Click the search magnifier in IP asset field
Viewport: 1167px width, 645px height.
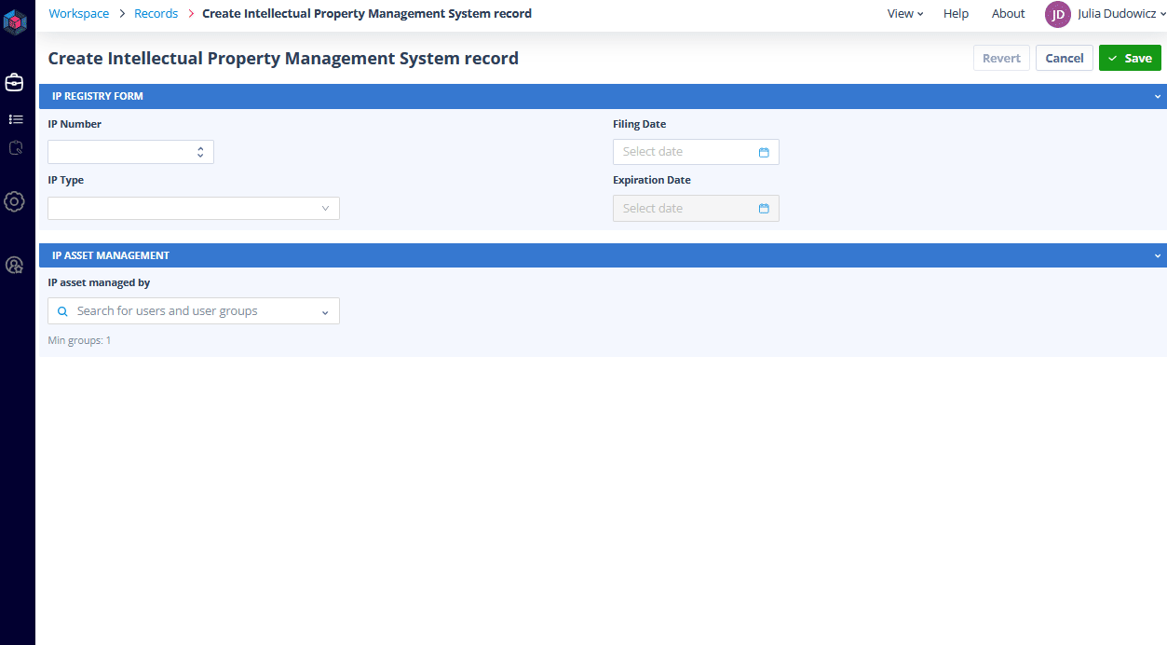63,311
